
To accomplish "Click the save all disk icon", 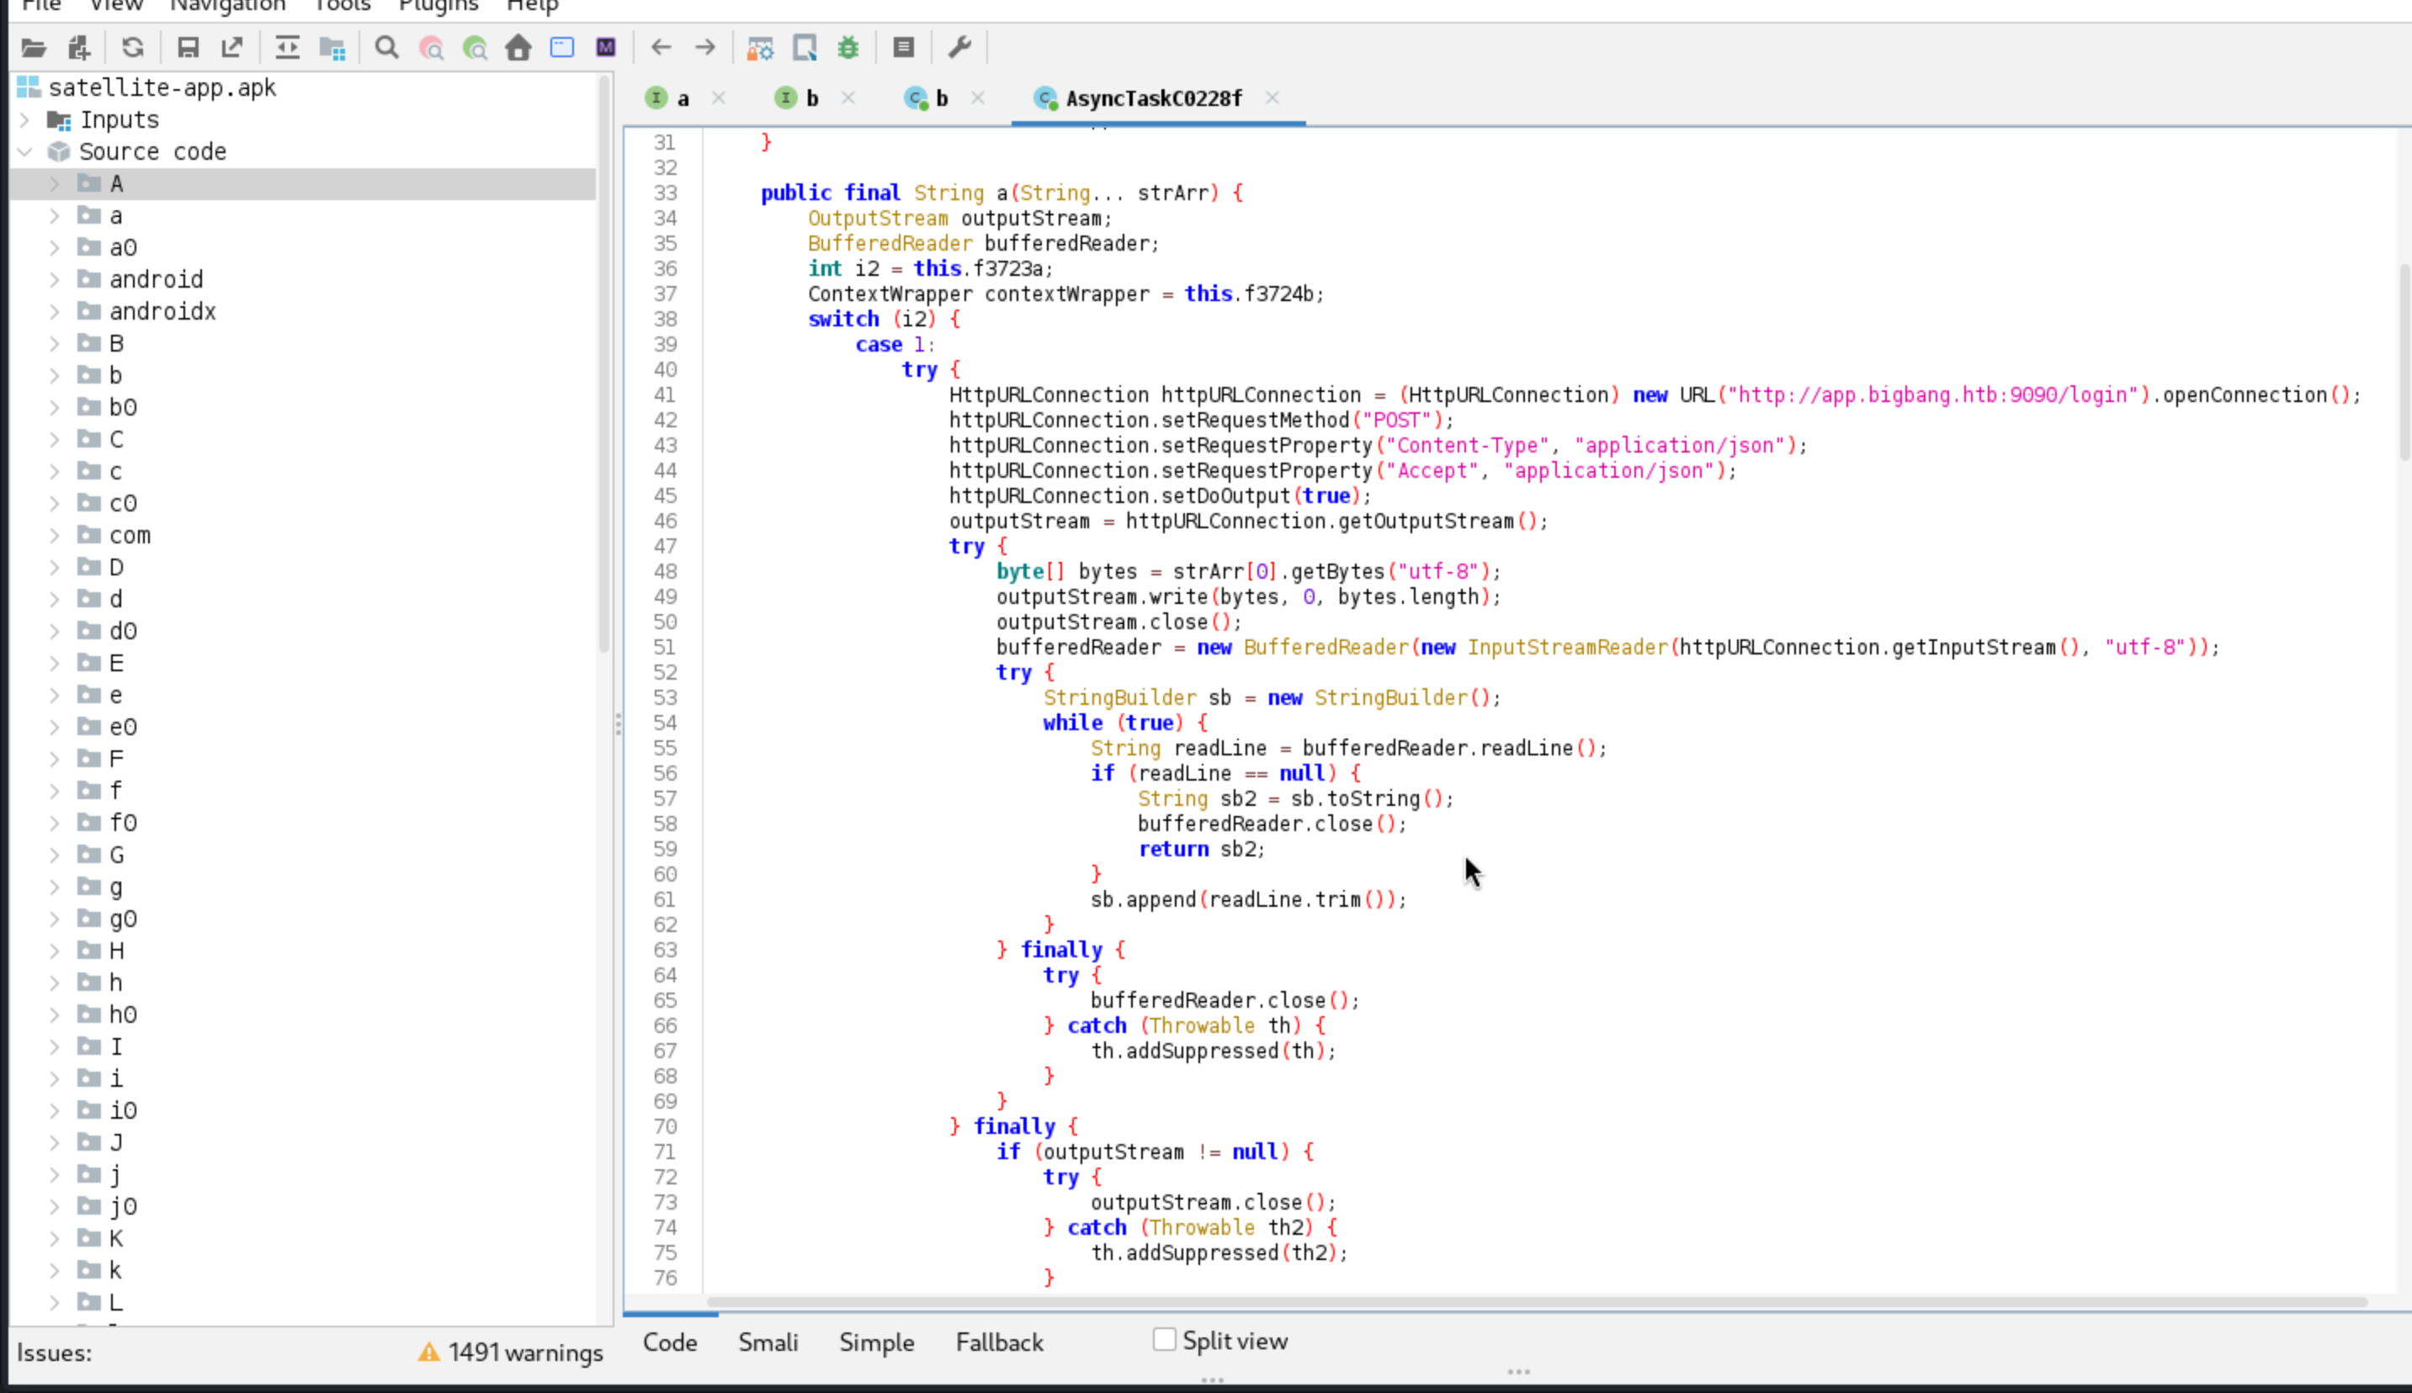I will (188, 47).
